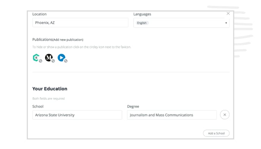
Task: Toggle visibility circle beside Medium publication
Action: (53, 61)
